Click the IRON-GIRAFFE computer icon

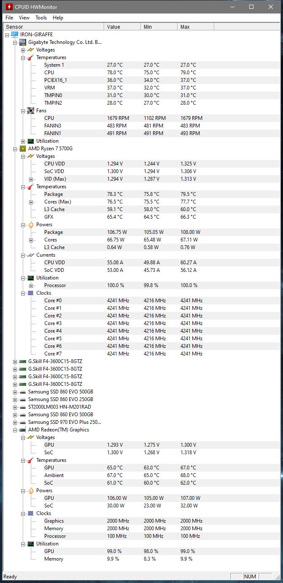pos(15,35)
